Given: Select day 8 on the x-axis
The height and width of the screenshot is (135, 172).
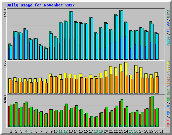Looking at the screenshot, I should [x=46, y=131].
